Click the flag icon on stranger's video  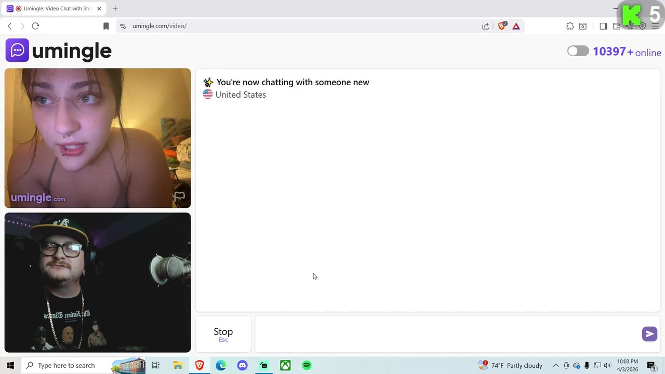pos(179,196)
